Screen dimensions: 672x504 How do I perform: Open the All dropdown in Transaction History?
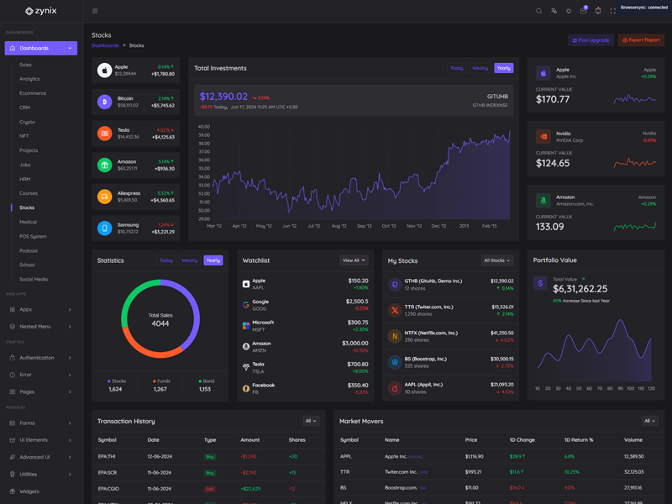pyautogui.click(x=311, y=421)
